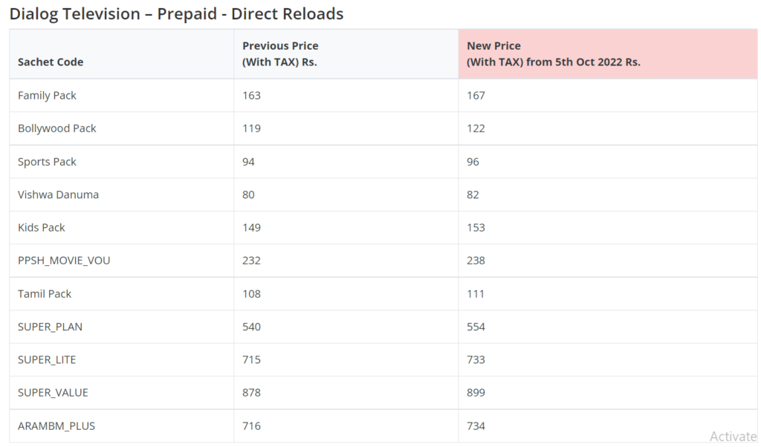Select the page title Dialog Television heading
This screenshot has width=761, height=447.
coord(176,13)
